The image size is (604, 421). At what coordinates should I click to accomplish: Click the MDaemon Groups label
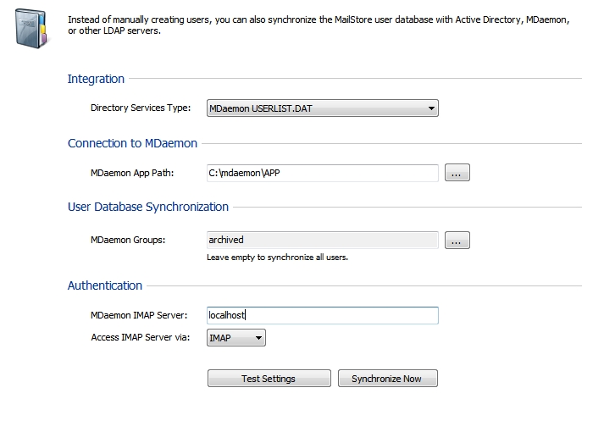tap(128, 240)
